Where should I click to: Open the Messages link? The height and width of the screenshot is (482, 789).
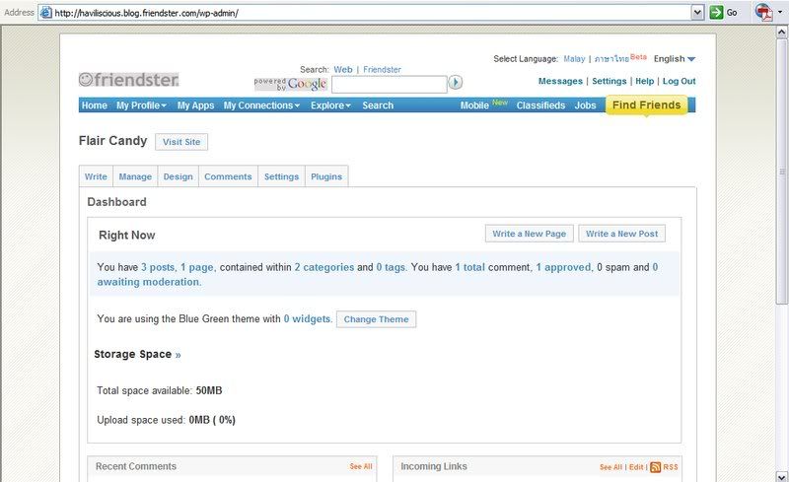tap(560, 81)
